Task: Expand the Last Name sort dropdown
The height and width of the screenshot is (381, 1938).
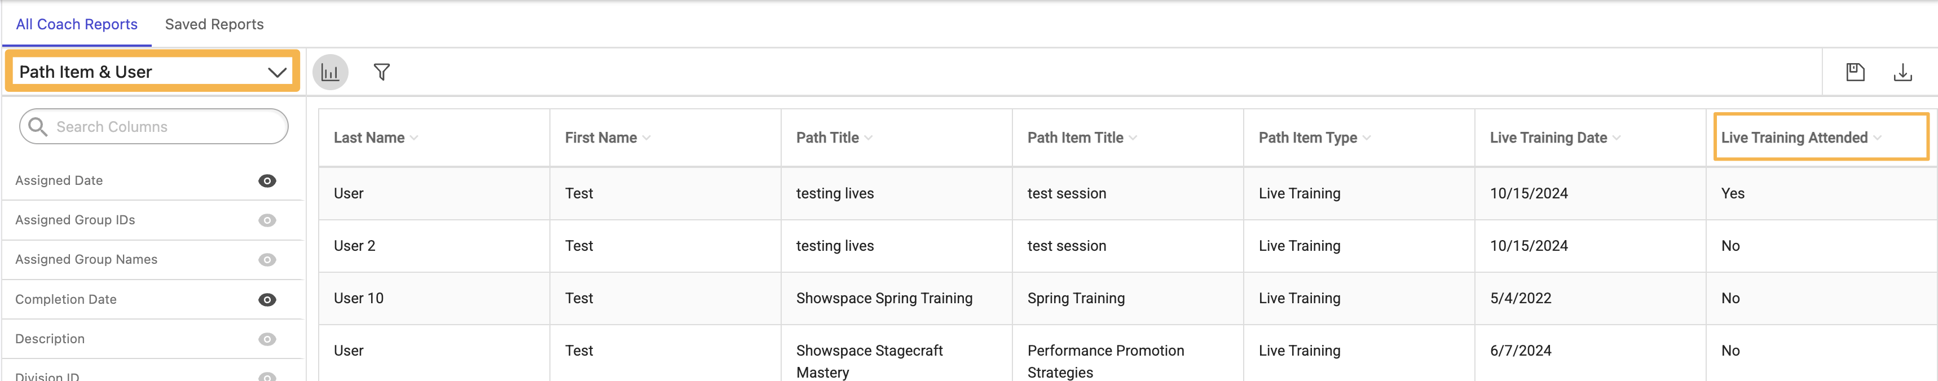Action: pos(414,138)
